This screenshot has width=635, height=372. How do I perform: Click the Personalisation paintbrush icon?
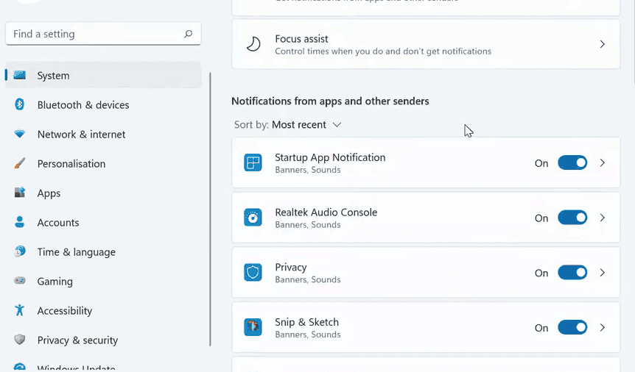pos(19,163)
